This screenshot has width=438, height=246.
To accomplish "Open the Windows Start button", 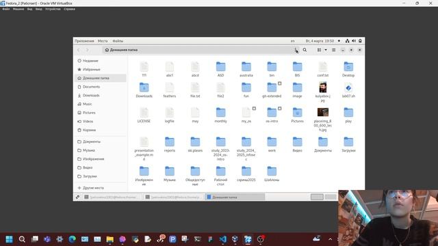I will [x=9, y=239].
